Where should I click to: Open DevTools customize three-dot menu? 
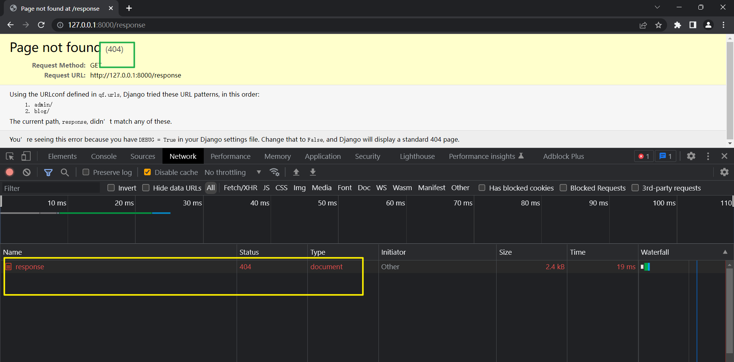click(708, 156)
